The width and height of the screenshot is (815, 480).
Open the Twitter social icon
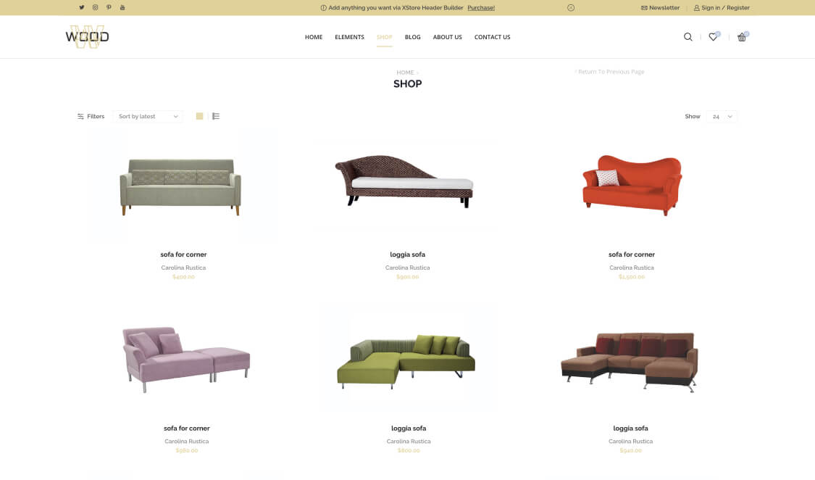82,7
